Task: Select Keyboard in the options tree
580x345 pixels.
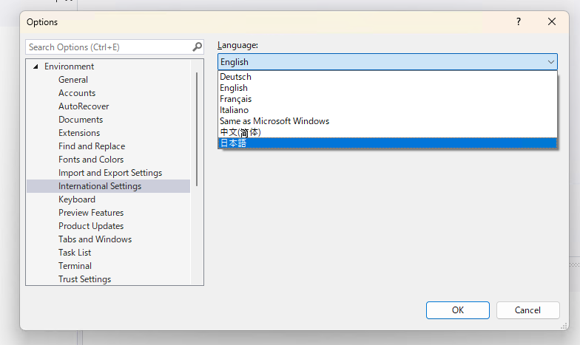Action: [x=77, y=199]
